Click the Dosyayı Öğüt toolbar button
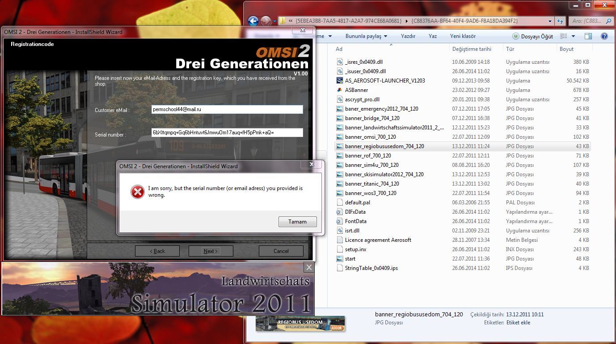Screen dimensions: 616x344 click(x=533, y=37)
